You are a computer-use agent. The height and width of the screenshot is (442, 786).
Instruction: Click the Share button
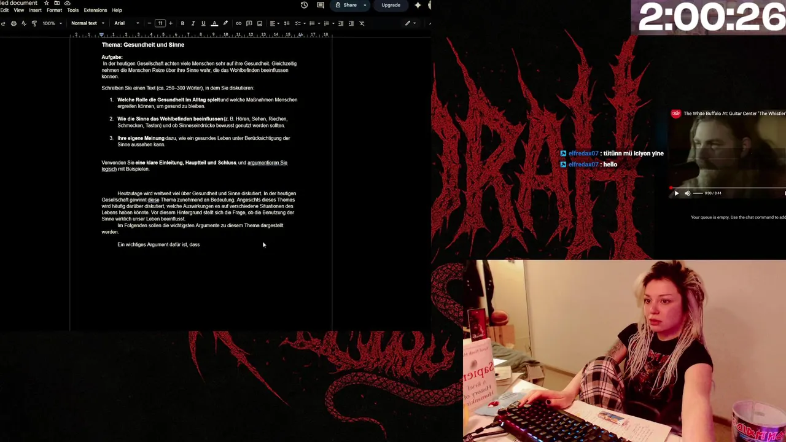346,5
